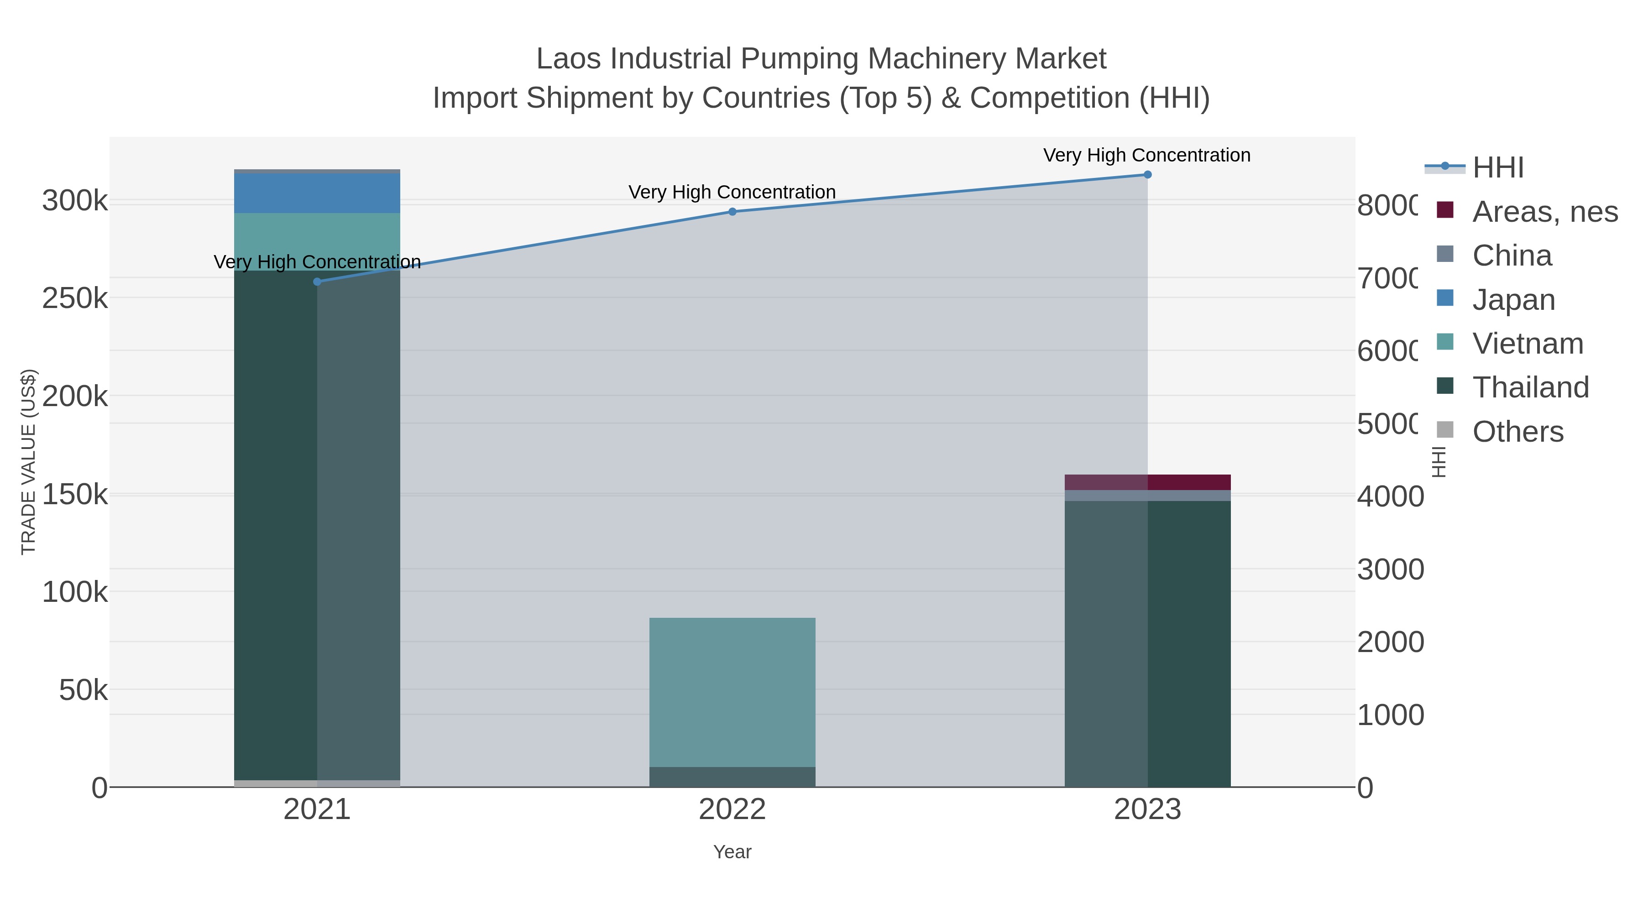
Task: Click the 2023 HHI data point marker
Action: click(1147, 175)
